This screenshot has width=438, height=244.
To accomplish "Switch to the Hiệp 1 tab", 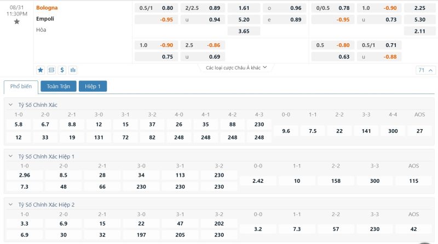I will pos(93,86).
